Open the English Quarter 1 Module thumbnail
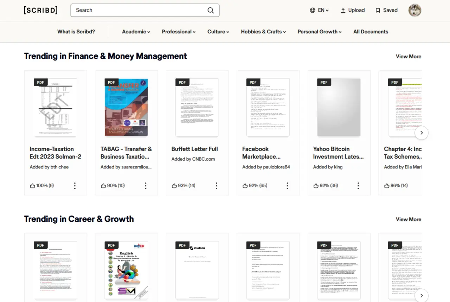The width and height of the screenshot is (450, 302). (x=127, y=270)
